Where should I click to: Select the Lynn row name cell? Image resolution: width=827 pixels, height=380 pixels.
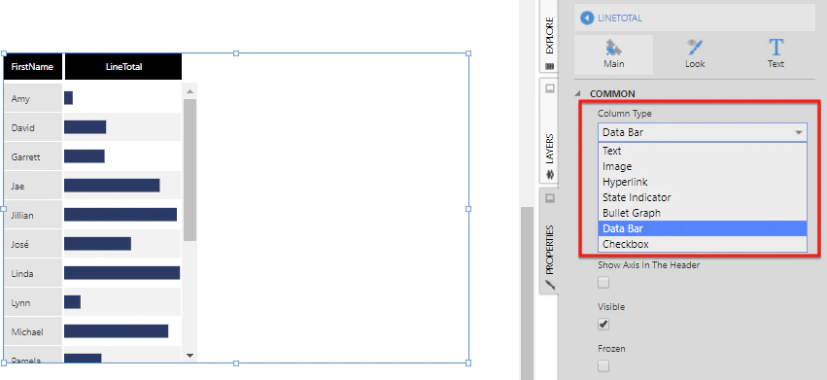33,302
